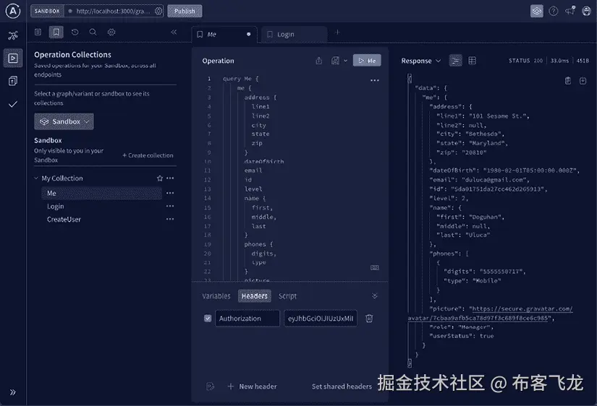Click the endpoint URL field
The width and height of the screenshot is (597, 406).
(x=113, y=11)
